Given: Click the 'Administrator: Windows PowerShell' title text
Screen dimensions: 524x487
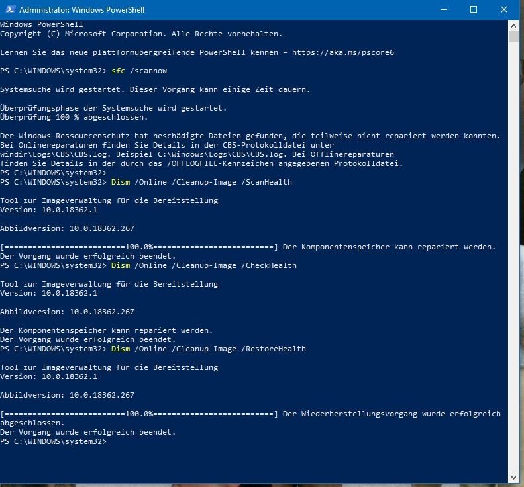Looking at the screenshot, I should (x=82, y=10).
